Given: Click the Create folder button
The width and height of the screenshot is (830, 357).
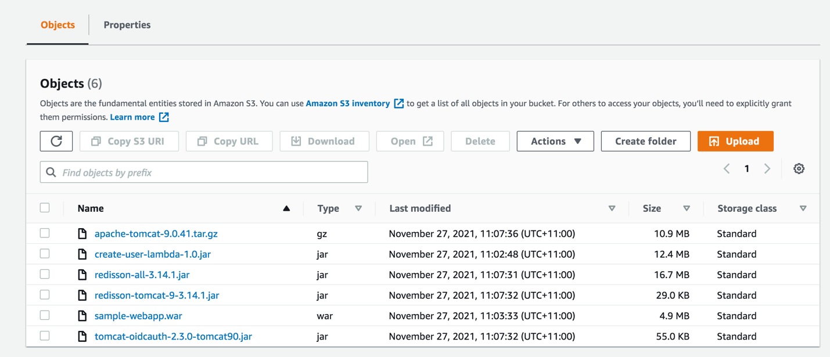Looking at the screenshot, I should (645, 141).
